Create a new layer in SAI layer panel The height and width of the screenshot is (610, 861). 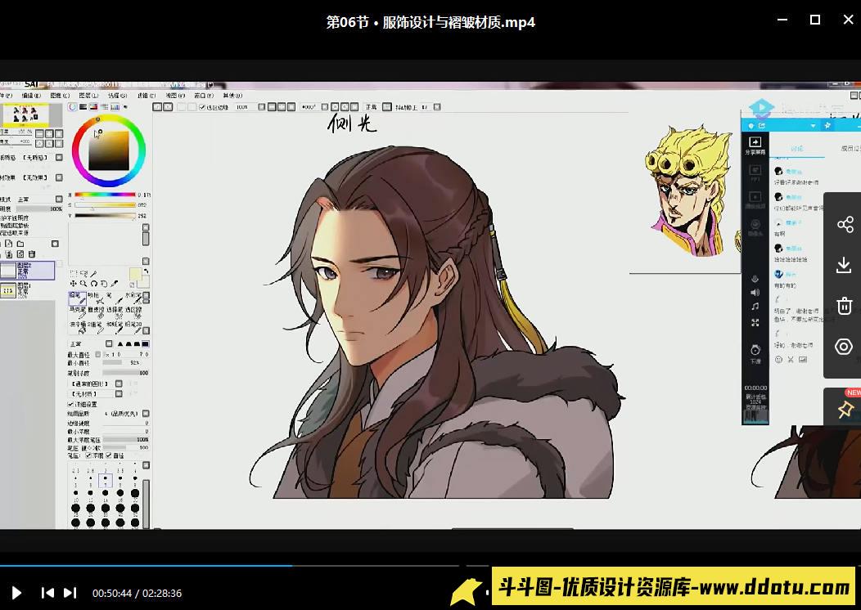pos(8,244)
